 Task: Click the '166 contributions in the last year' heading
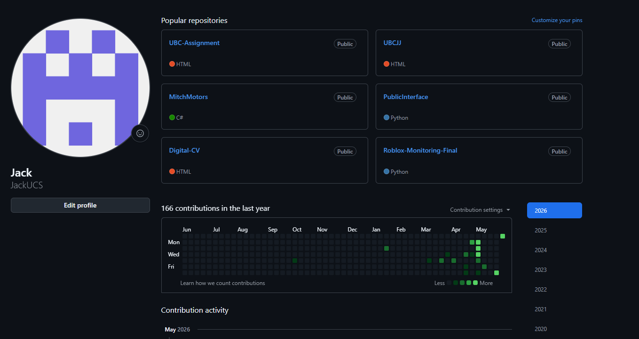(215, 208)
